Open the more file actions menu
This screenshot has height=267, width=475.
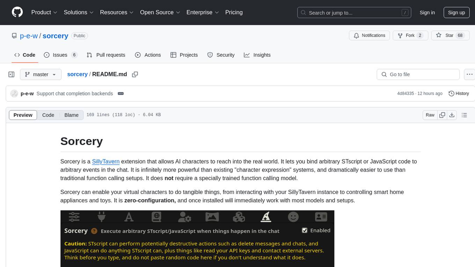click(x=469, y=74)
